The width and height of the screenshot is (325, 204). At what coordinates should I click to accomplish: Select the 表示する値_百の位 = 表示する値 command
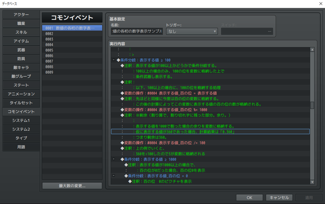tap(210, 93)
